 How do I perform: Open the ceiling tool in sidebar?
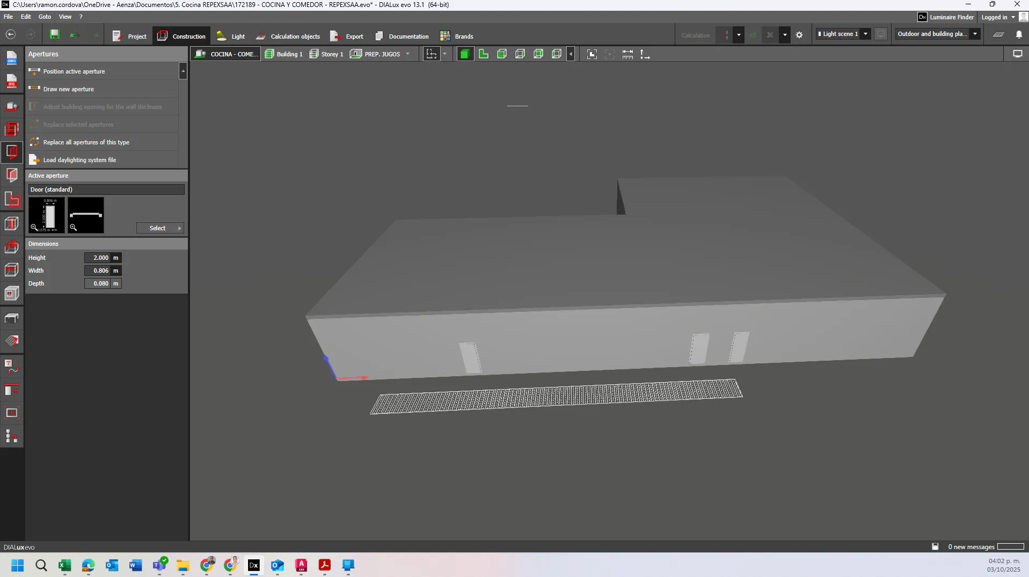coord(11,269)
